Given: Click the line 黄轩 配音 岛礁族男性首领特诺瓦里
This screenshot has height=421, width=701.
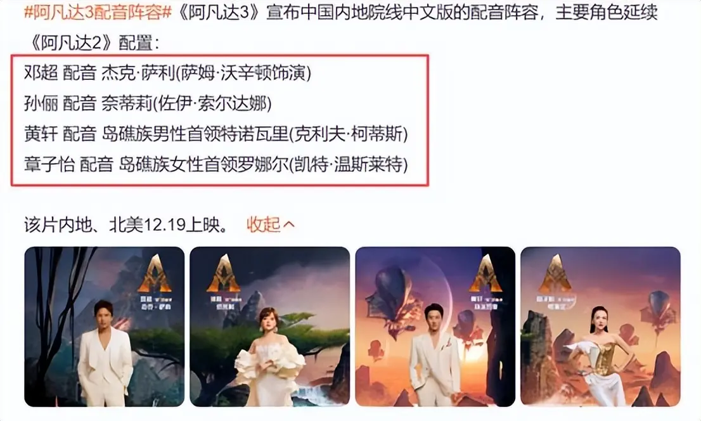Looking at the screenshot, I should pos(216,134).
